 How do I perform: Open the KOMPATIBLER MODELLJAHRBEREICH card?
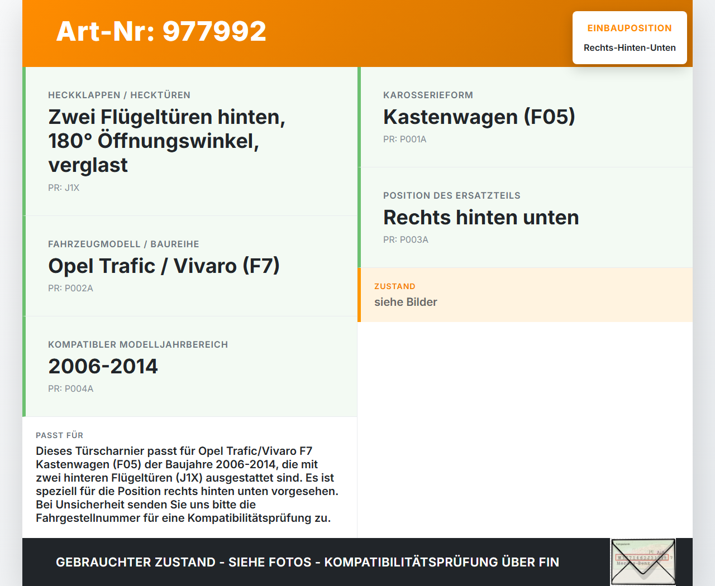click(x=139, y=344)
